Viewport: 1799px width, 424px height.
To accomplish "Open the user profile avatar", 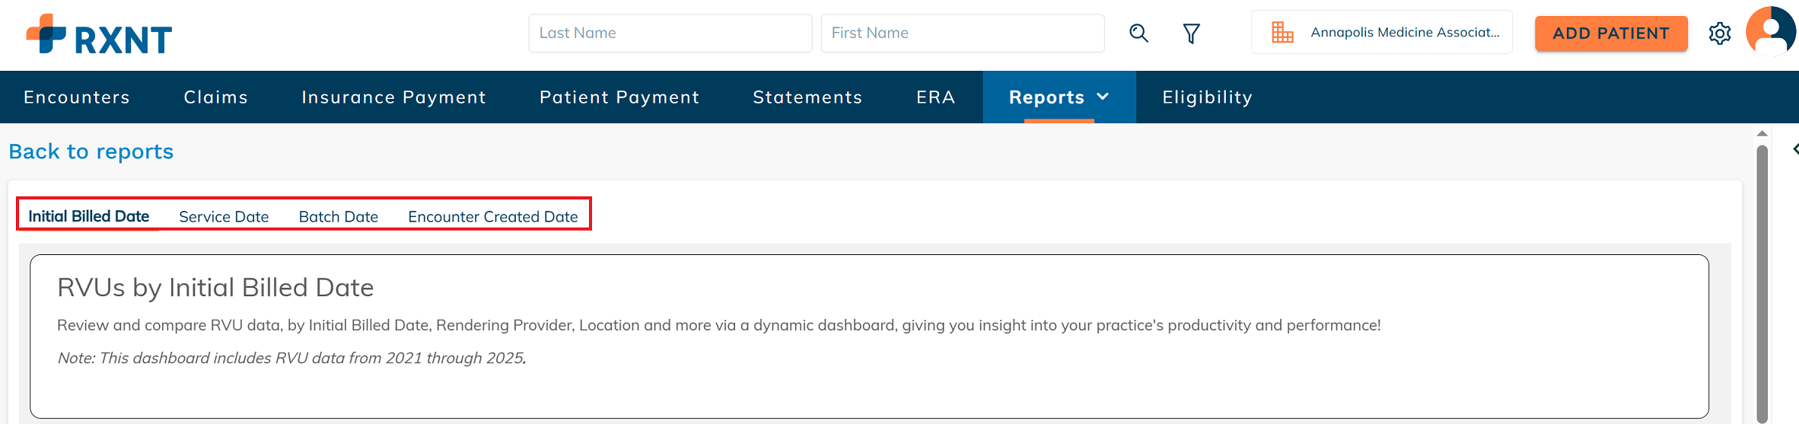I will click(x=1771, y=32).
